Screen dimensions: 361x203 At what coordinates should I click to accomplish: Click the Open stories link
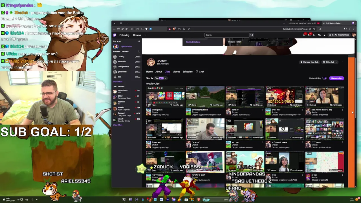[x=126, y=47]
